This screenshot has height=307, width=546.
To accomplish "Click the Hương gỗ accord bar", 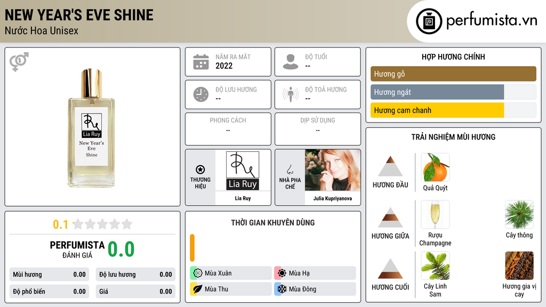I will [x=453, y=74].
